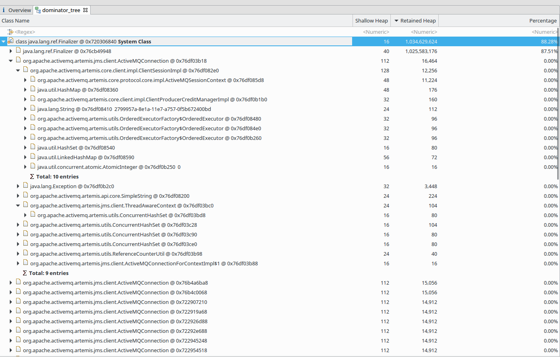Viewport: 560px width, 357px height.
Task: Click object icon of ActiveMQConnectionForContextImpl$1 row
Action: [25, 263]
